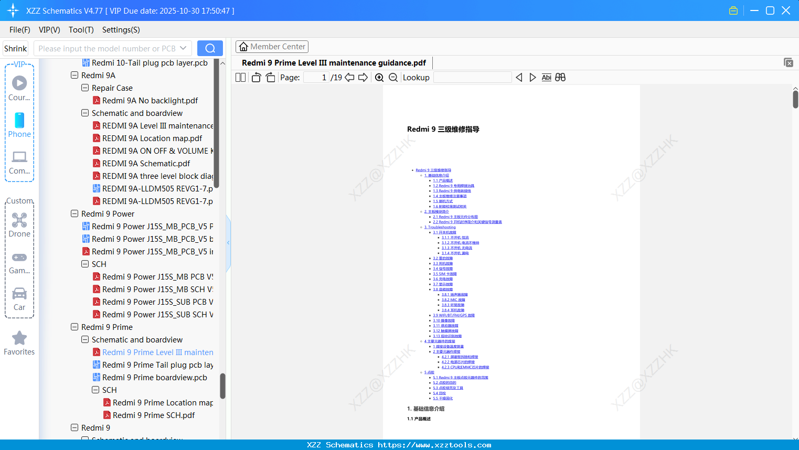The height and width of the screenshot is (450, 799).
Task: Collapse the left panel splitter handle
Action: tap(228, 243)
